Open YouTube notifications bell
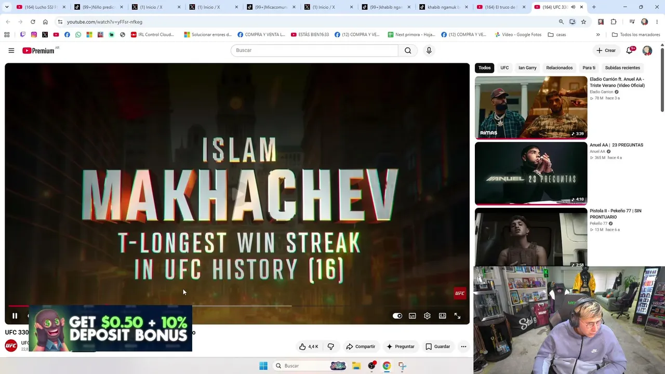This screenshot has height=374, width=665. (x=630, y=50)
